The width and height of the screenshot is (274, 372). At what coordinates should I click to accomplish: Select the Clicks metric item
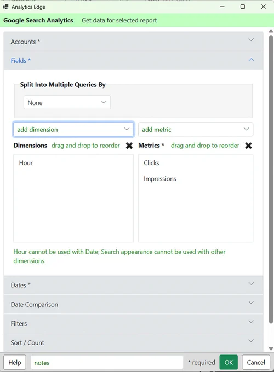[x=151, y=163]
